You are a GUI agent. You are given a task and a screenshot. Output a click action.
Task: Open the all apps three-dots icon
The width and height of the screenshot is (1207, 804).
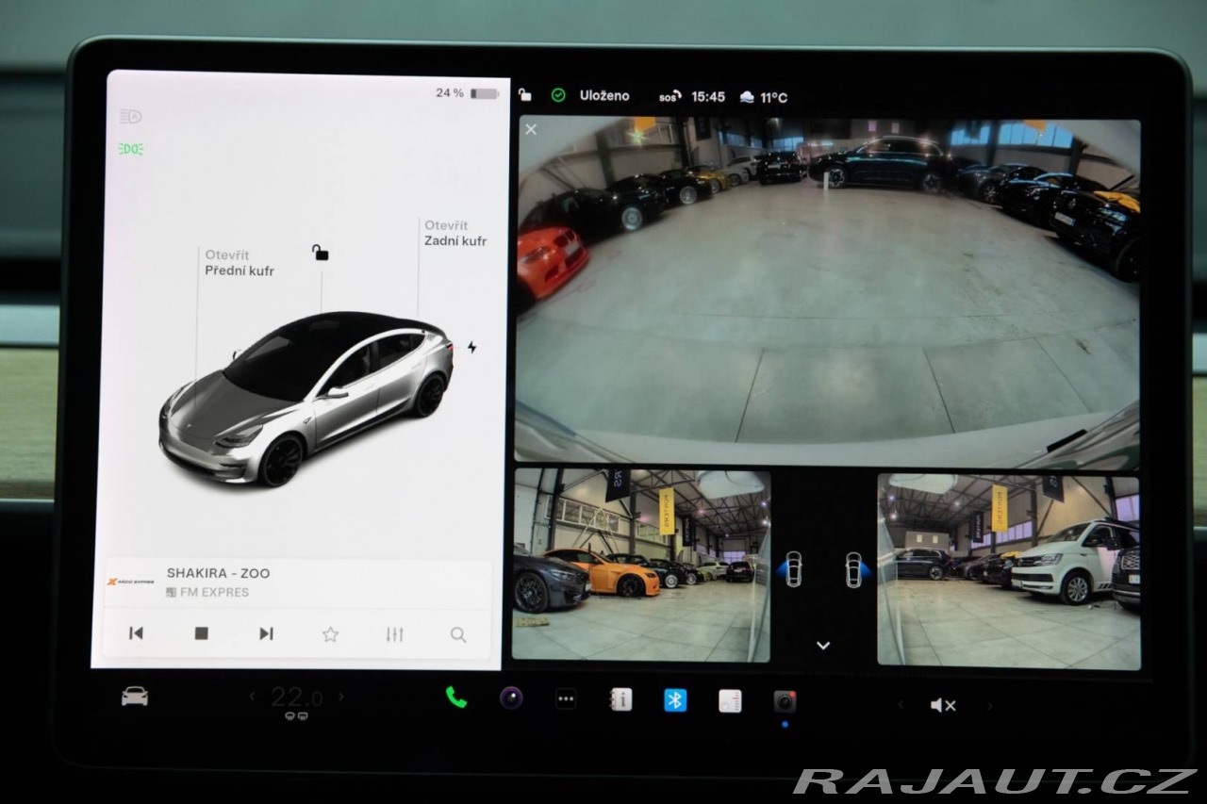coord(566,699)
